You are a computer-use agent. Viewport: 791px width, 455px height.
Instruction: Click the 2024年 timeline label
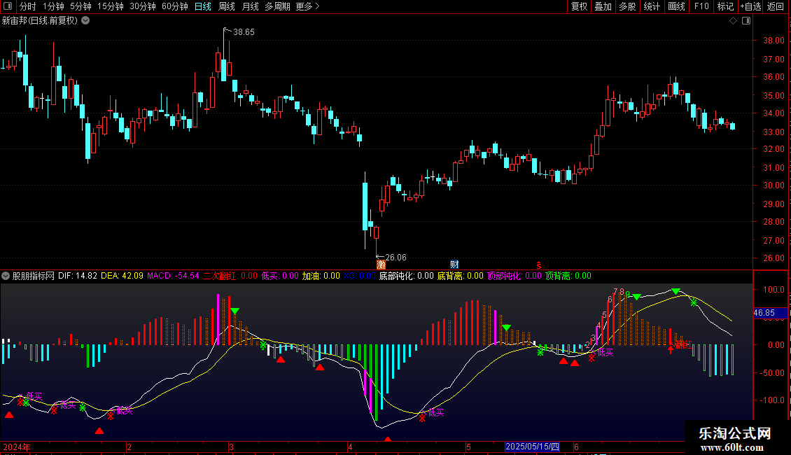[x=16, y=447]
